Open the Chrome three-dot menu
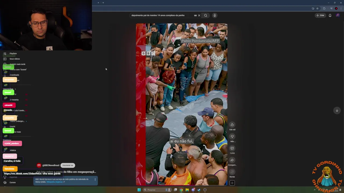Screen dimensions: 344x193 pyautogui.click(x=341, y=8)
